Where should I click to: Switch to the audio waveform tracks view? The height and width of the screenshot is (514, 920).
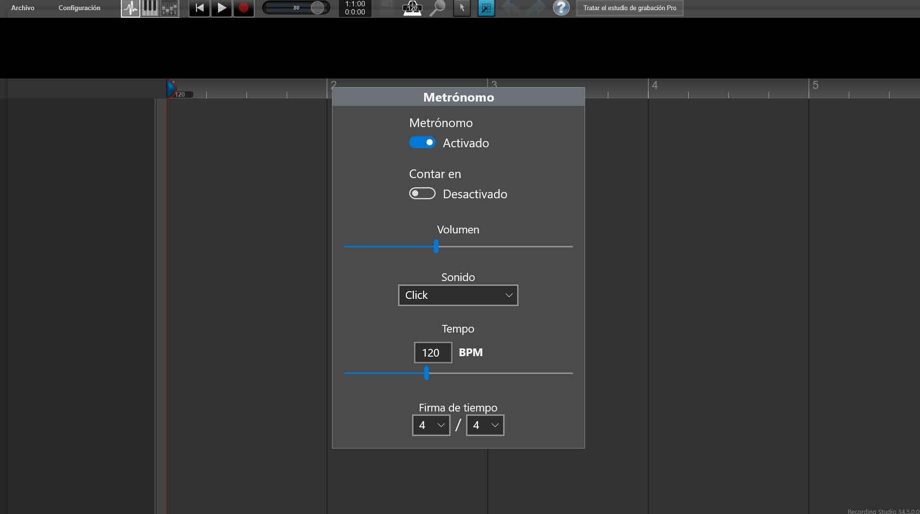click(x=130, y=8)
